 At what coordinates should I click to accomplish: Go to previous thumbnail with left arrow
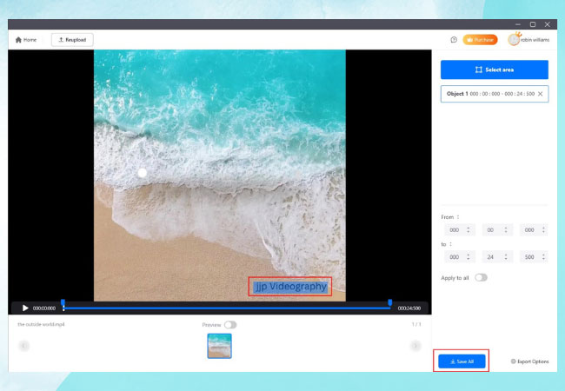23,346
